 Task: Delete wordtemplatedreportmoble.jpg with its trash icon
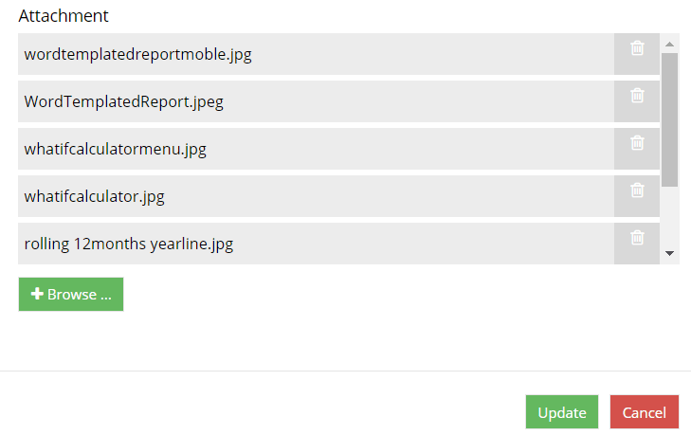tap(637, 47)
